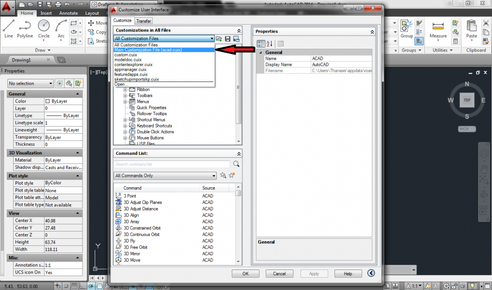Image resolution: width=492 pixels, height=290 pixels.
Task: Select the Customize tab
Action: [x=123, y=20]
